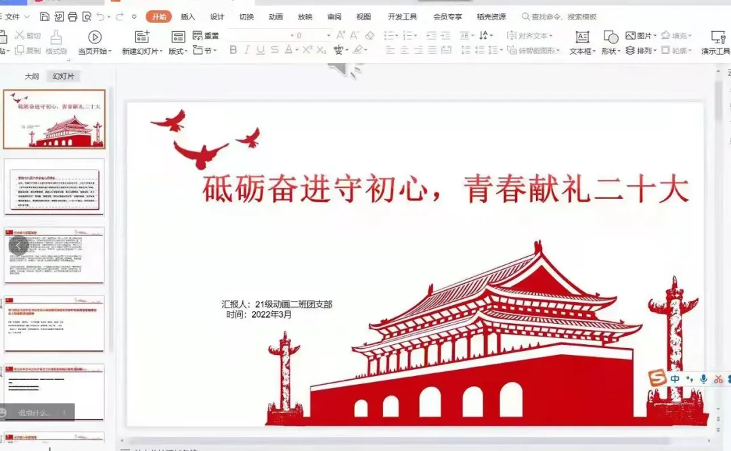Click the New Slide (新建幻灯片) icon
This screenshot has width=731, height=451.
142,37
